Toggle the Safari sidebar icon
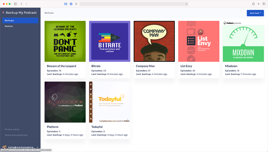The width and height of the screenshot is (268, 152). pos(16,4)
